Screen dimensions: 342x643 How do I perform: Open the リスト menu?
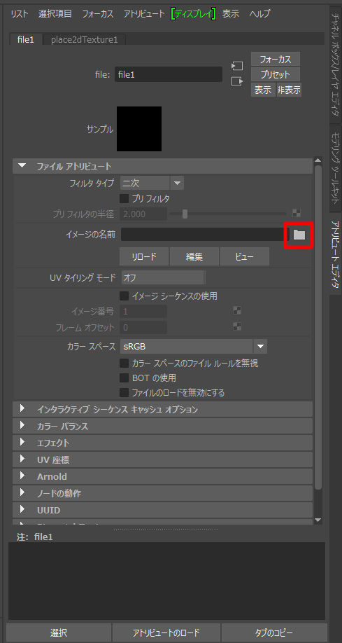pos(20,13)
